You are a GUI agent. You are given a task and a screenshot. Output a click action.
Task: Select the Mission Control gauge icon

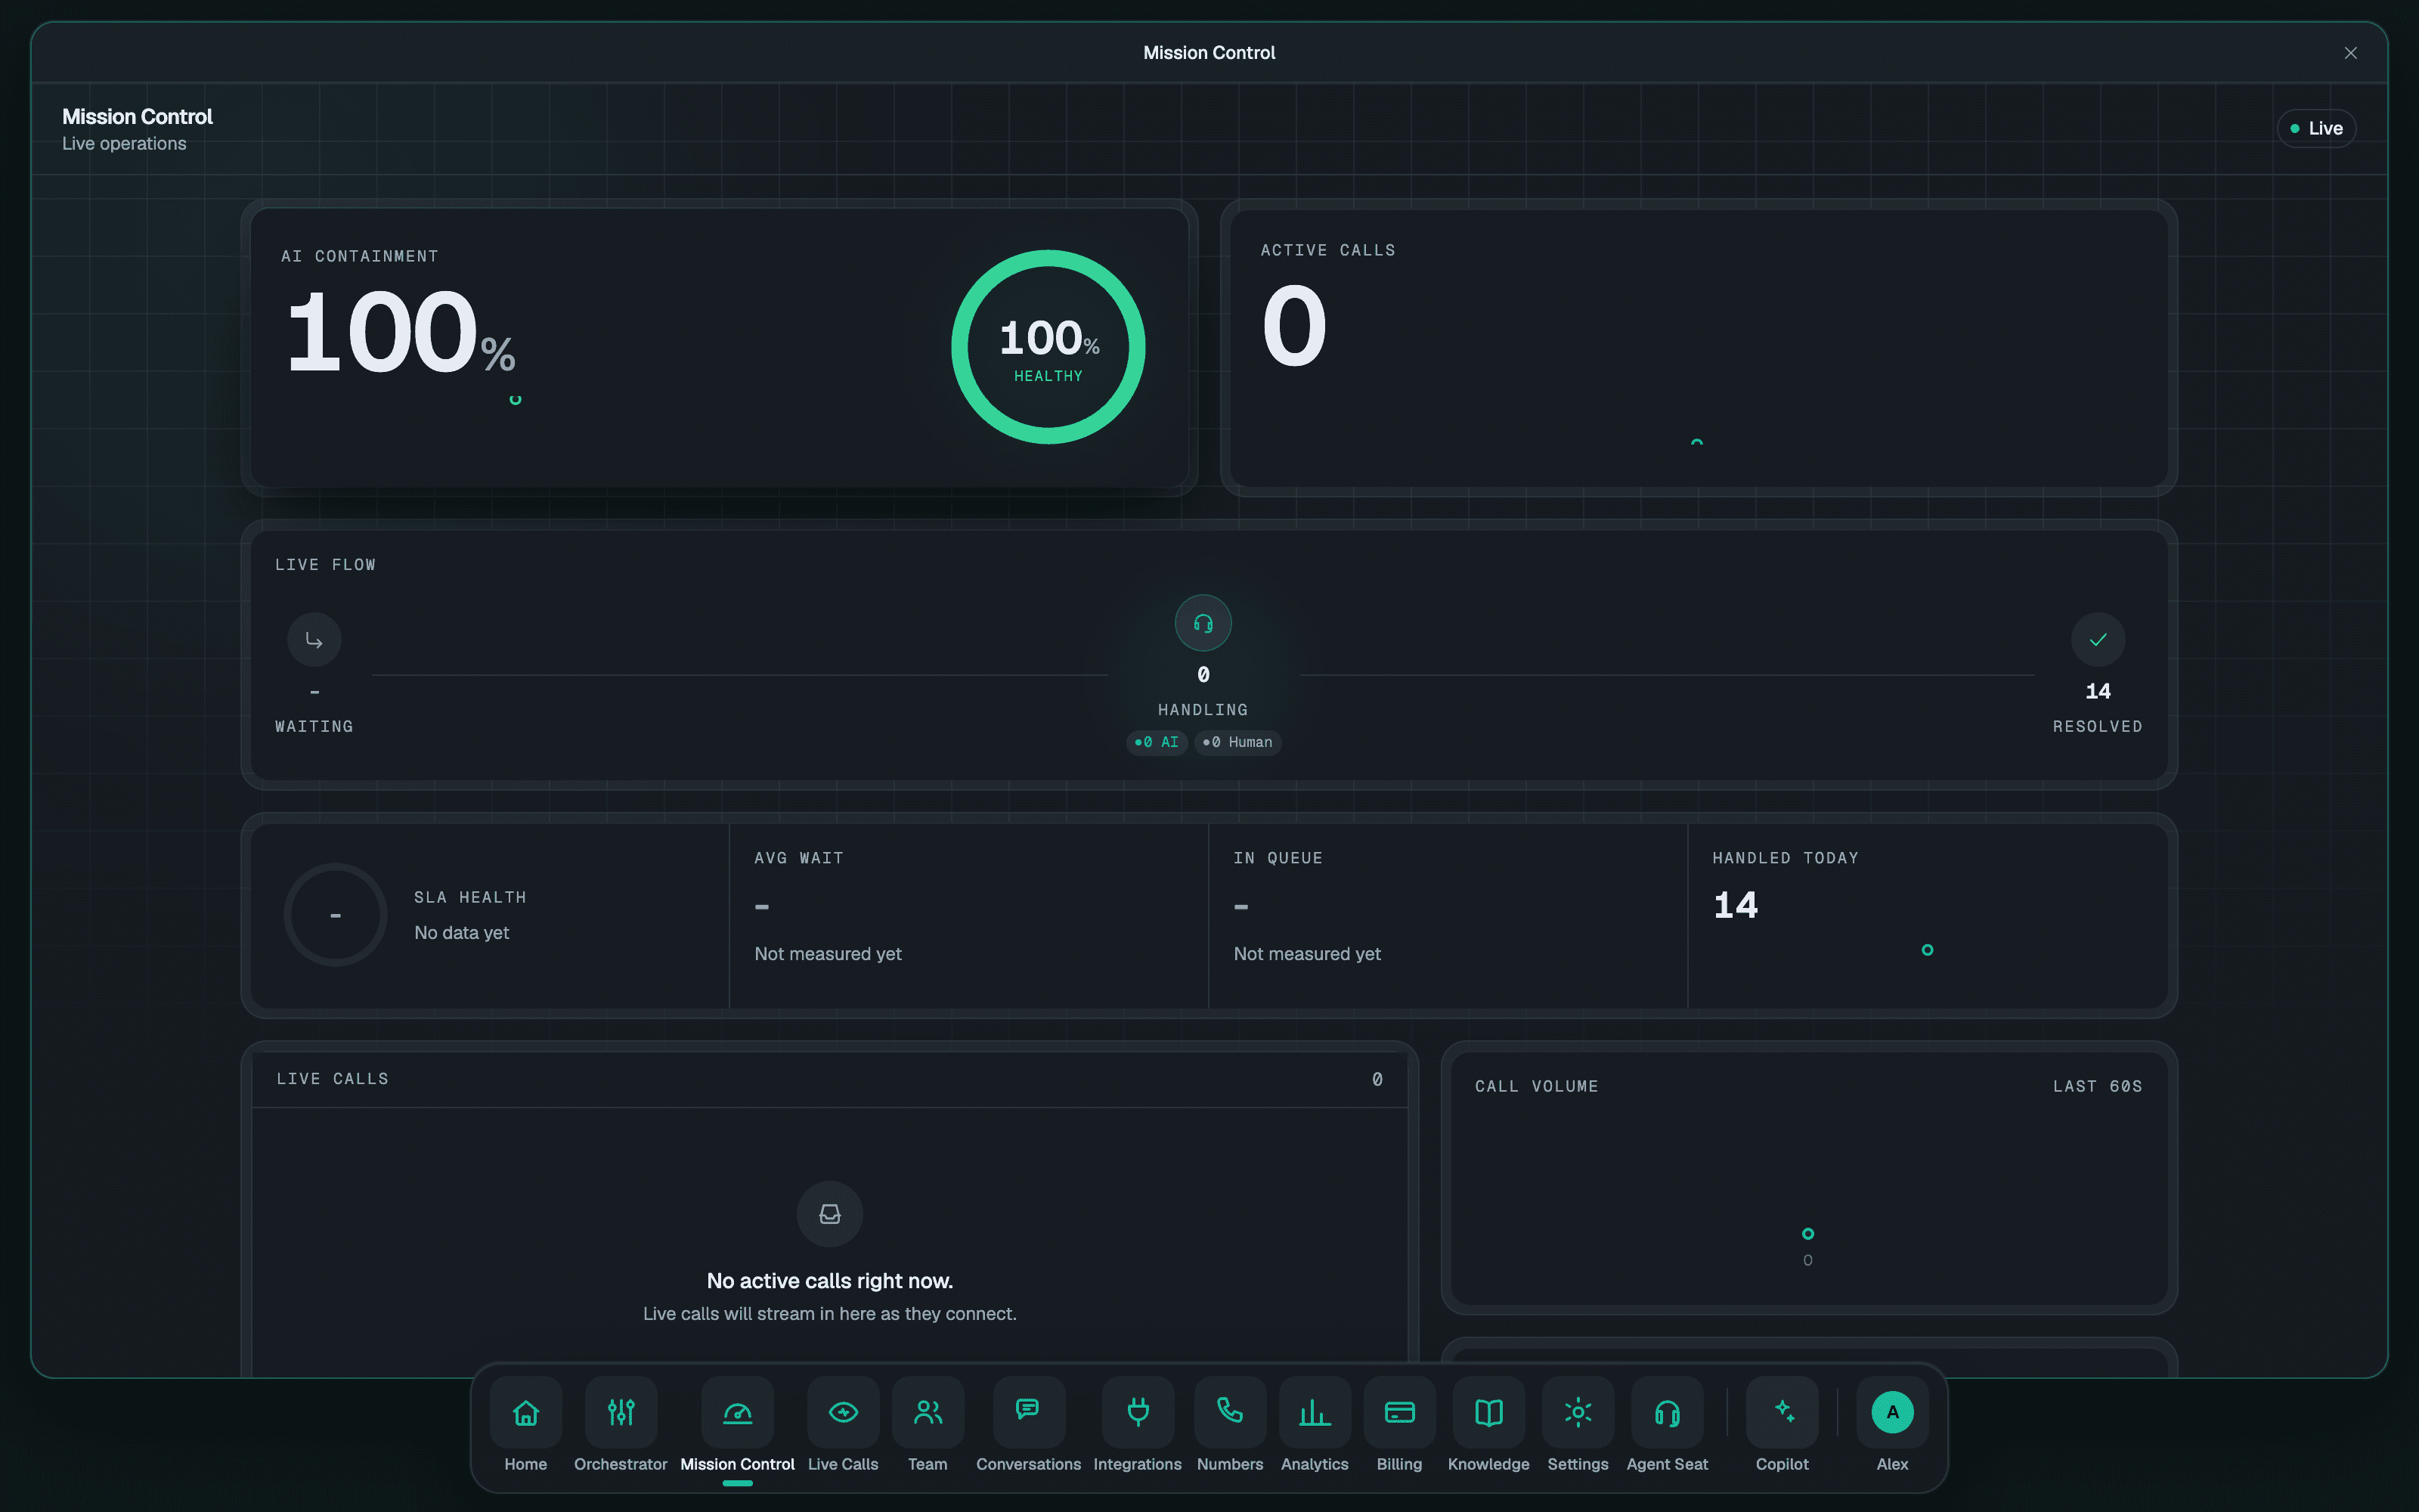738,1411
